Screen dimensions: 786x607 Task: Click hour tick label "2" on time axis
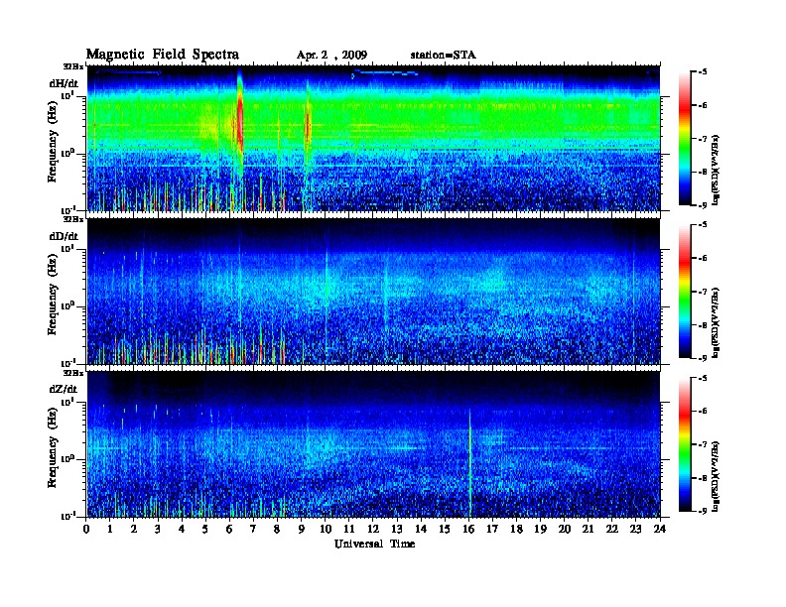tap(134, 529)
